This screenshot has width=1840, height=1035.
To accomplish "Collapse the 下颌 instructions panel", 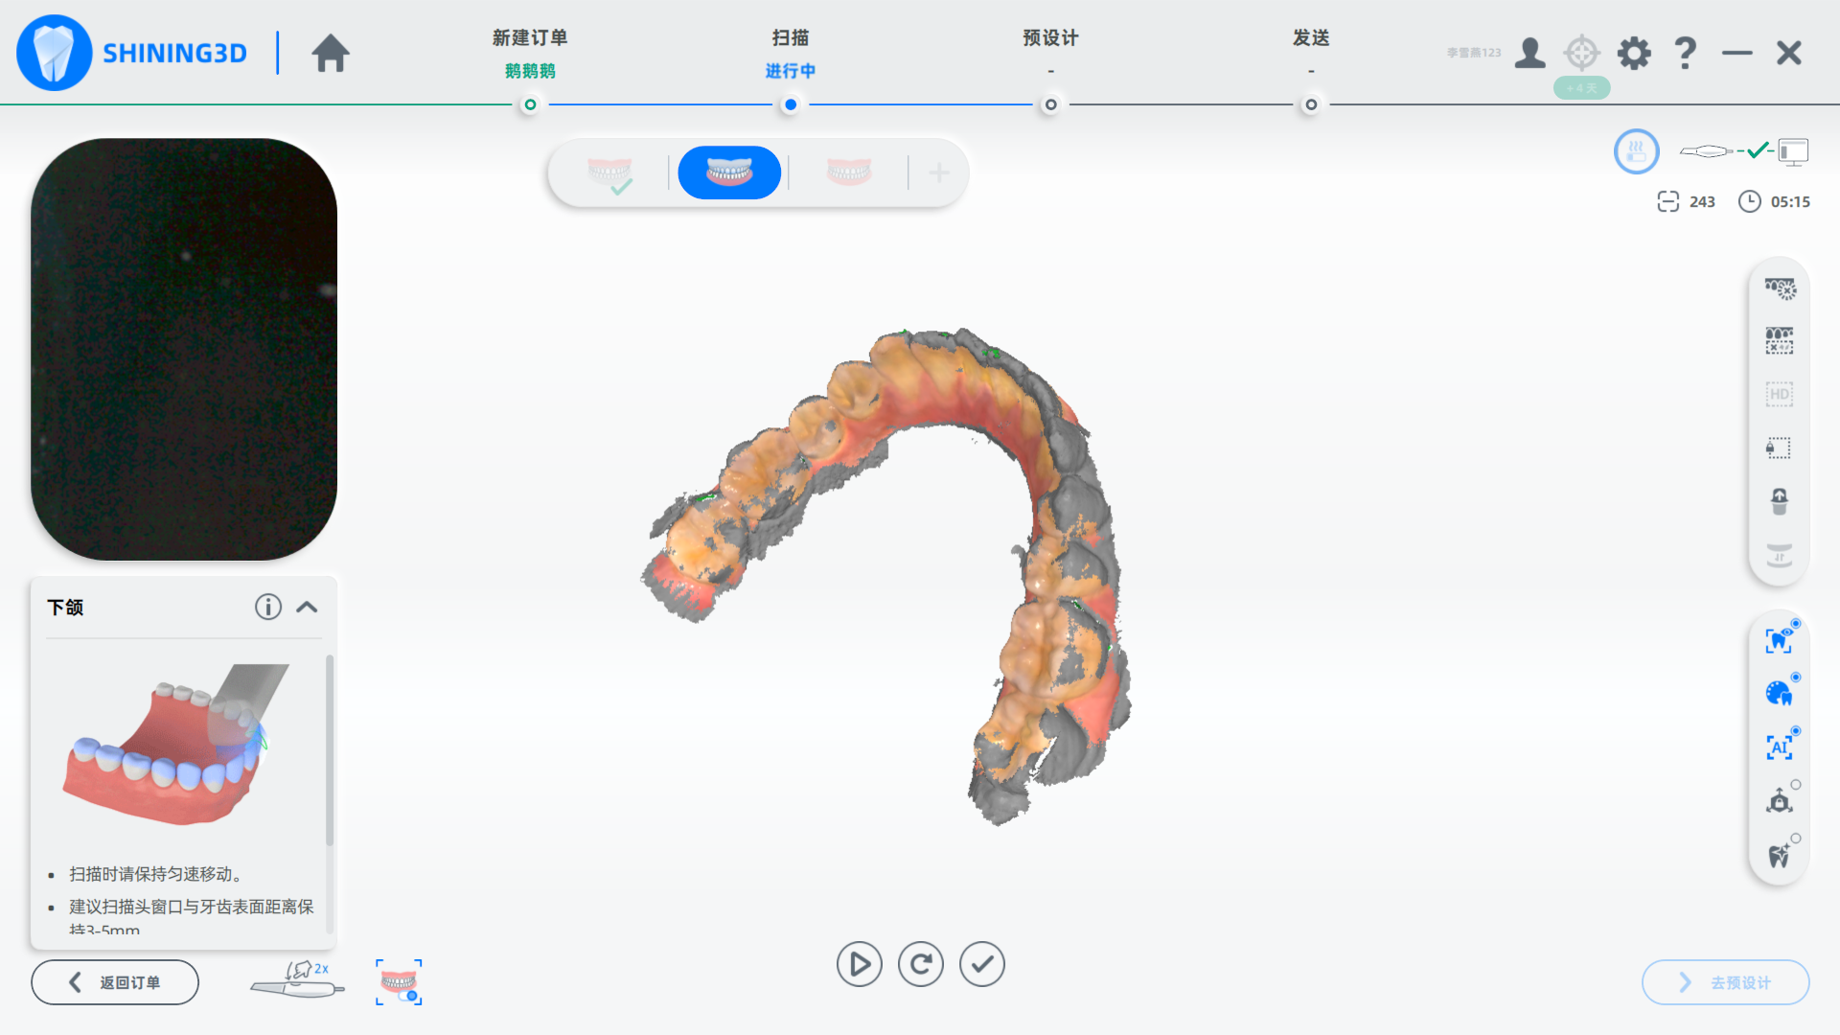I will coord(307,607).
